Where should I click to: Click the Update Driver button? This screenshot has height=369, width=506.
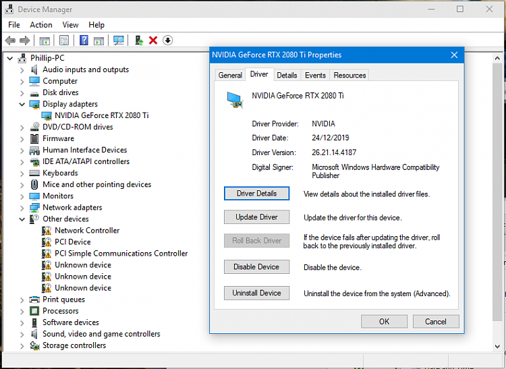[257, 217]
